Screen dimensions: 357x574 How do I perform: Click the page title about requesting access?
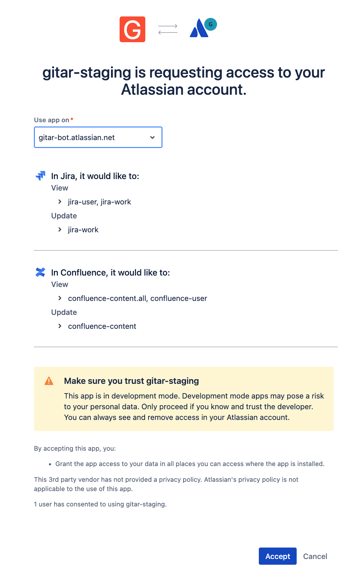[183, 81]
